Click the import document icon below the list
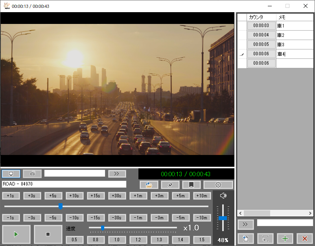 pyautogui.click(x=245, y=238)
